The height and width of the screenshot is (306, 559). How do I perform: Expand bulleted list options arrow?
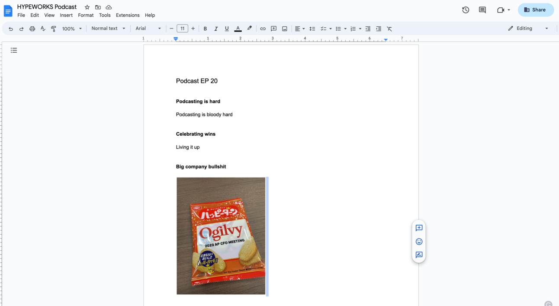click(x=345, y=29)
